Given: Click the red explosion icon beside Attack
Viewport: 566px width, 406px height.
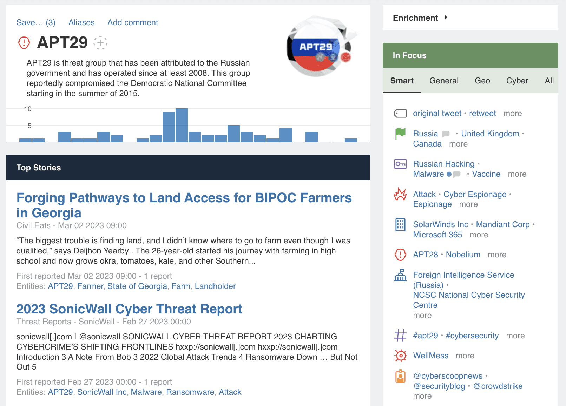Looking at the screenshot, I should click(x=400, y=194).
